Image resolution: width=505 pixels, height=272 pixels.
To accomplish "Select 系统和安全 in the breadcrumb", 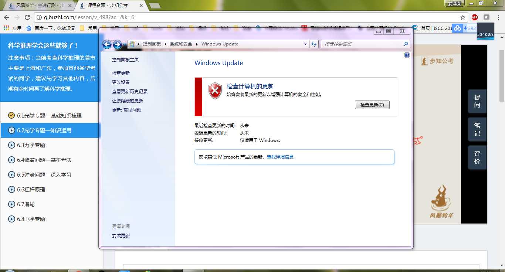I will coord(181,44).
